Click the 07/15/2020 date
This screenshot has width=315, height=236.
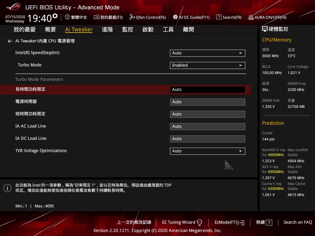pos(15,17)
